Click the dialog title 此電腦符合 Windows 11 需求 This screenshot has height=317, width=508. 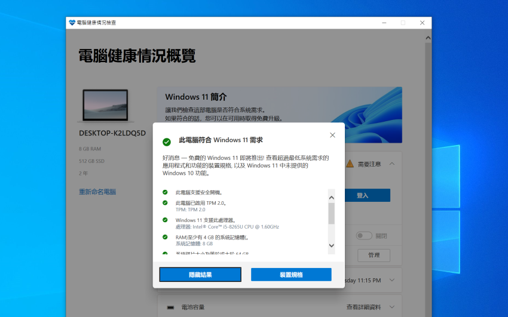pos(221,140)
